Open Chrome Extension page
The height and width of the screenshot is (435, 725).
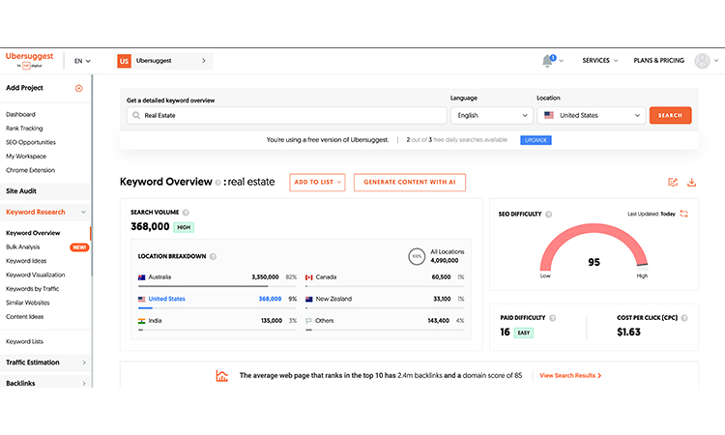(30, 170)
